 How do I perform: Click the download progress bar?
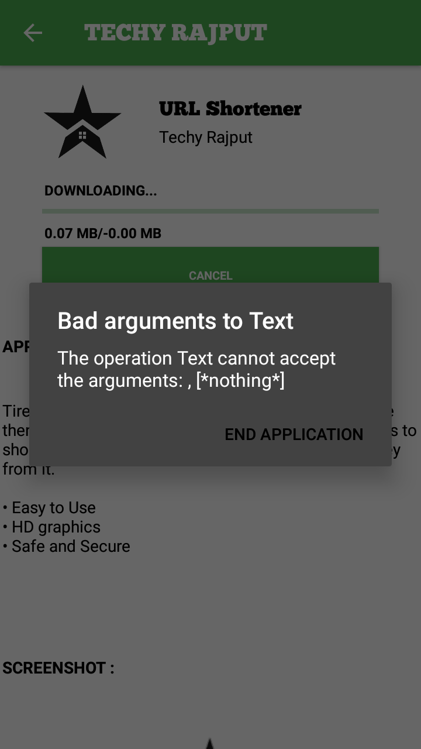(x=210, y=211)
